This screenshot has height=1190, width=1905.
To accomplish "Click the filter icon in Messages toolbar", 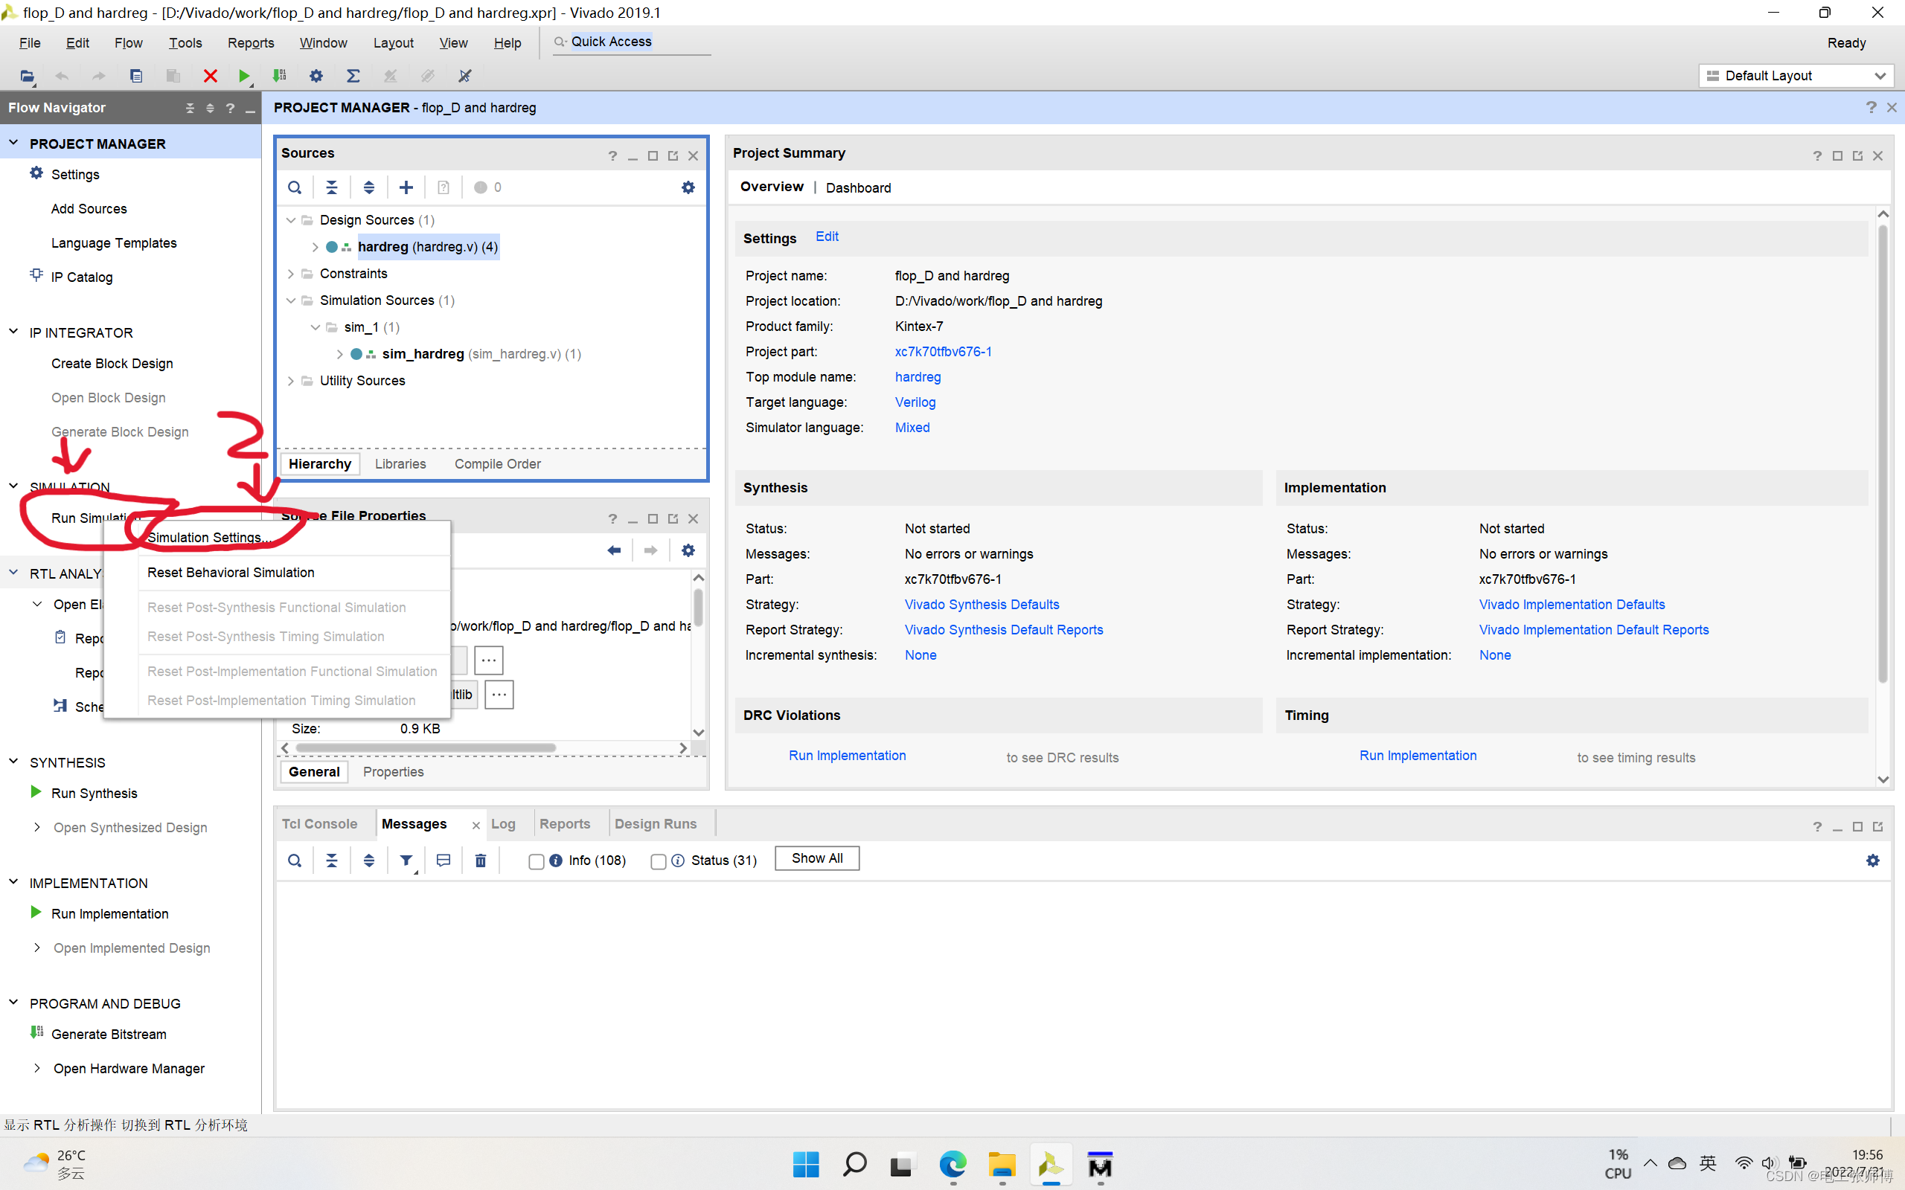I will tap(406, 861).
